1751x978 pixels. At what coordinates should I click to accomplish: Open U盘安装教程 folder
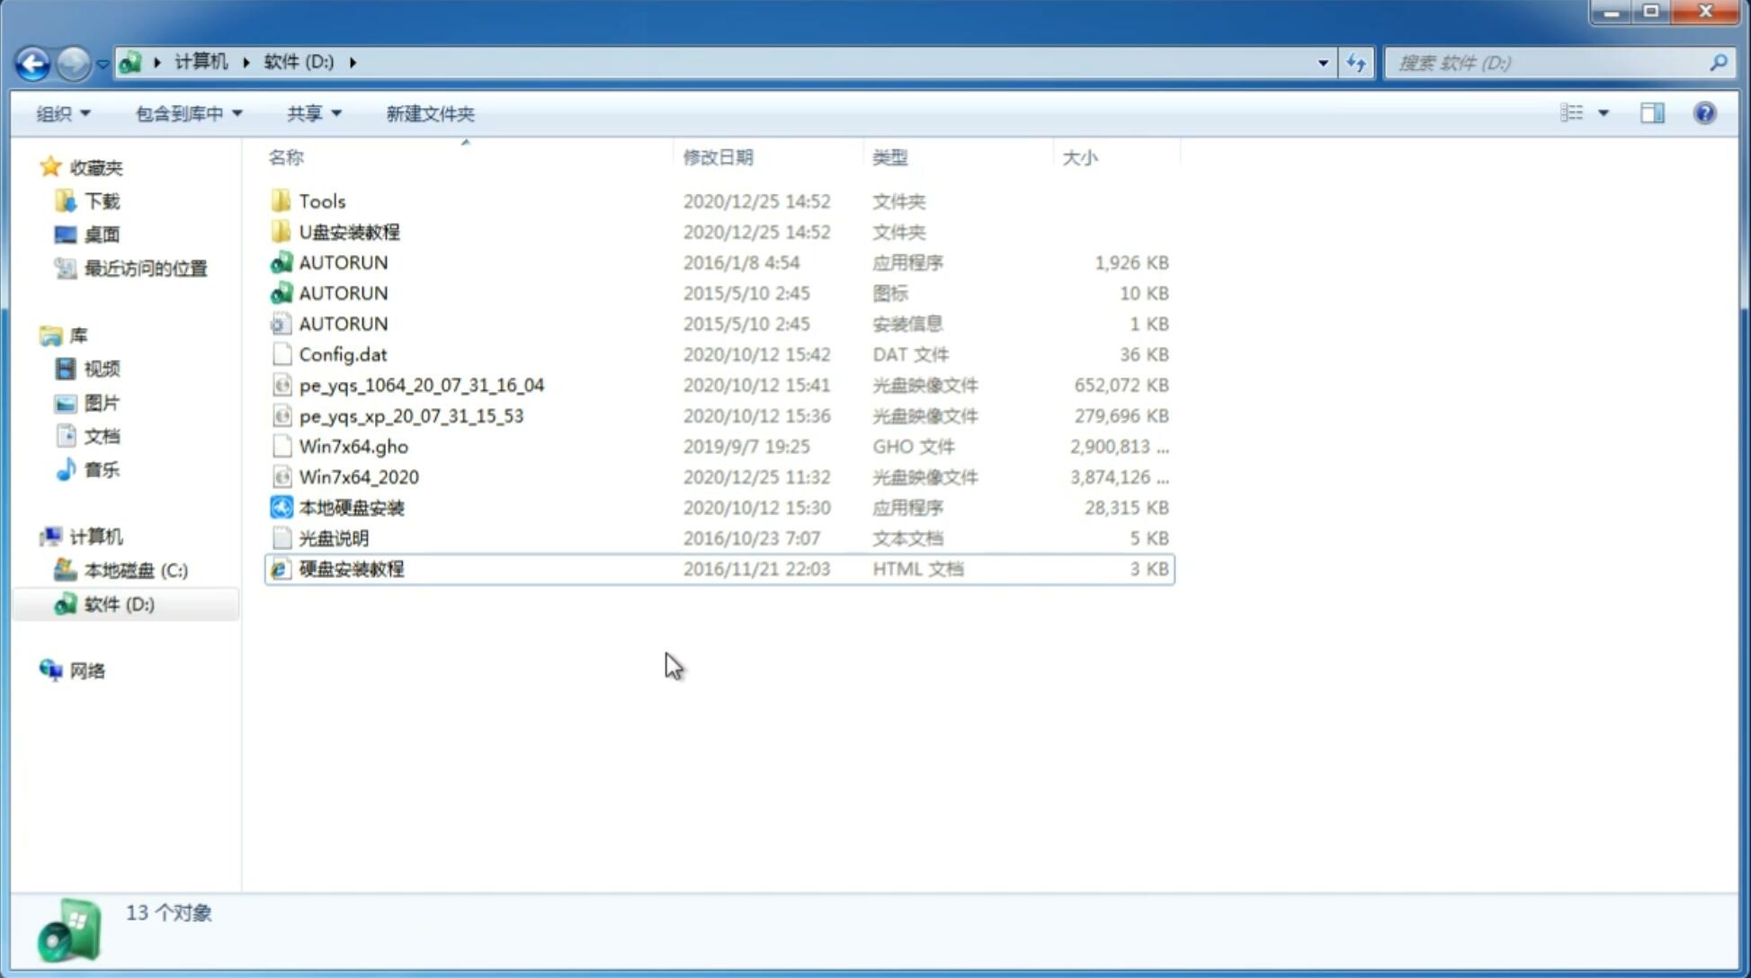click(349, 231)
